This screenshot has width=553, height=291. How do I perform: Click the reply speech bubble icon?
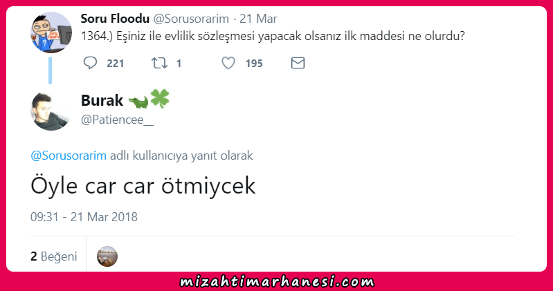tap(90, 63)
